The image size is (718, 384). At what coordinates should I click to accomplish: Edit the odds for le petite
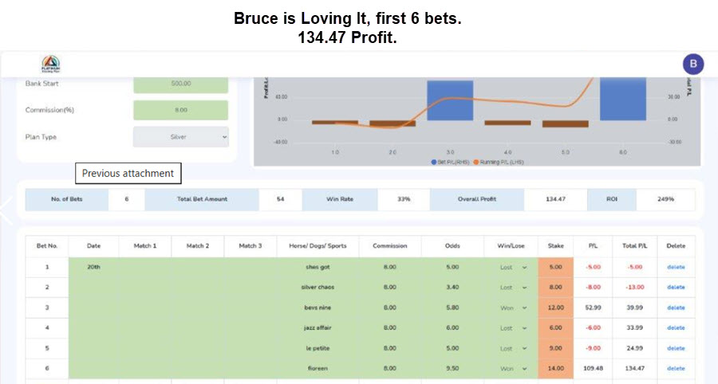tap(452, 348)
